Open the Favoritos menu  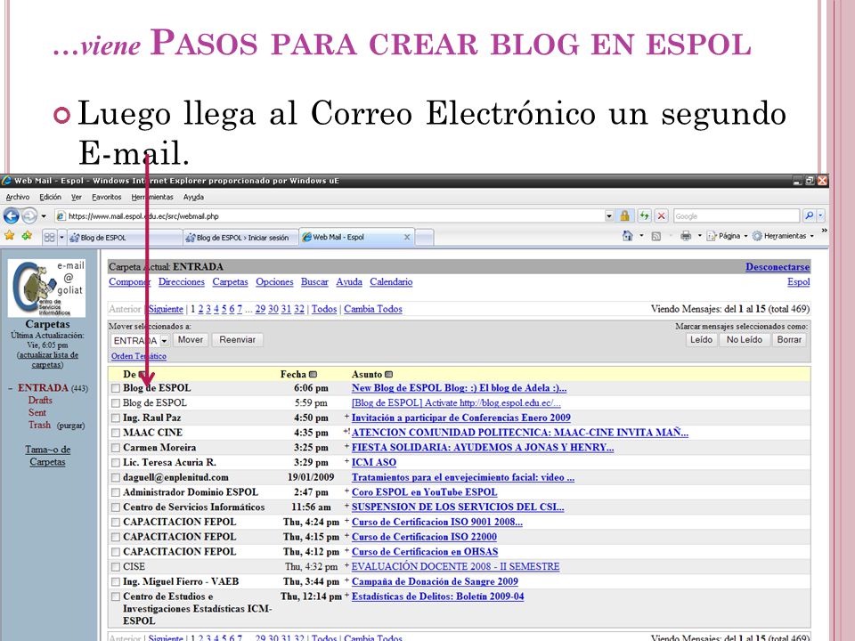(106, 197)
